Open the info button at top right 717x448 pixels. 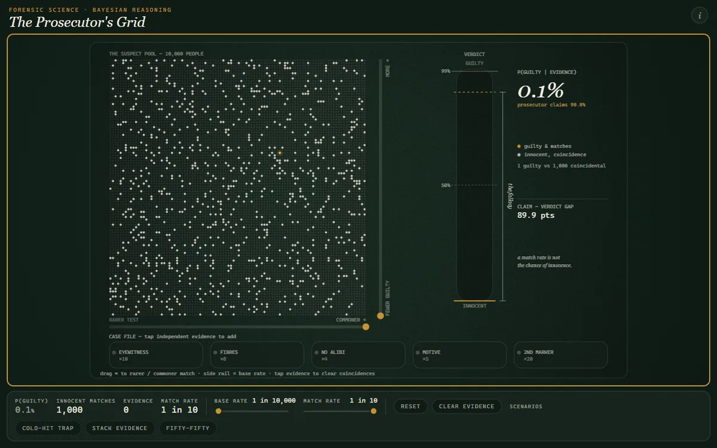(699, 16)
